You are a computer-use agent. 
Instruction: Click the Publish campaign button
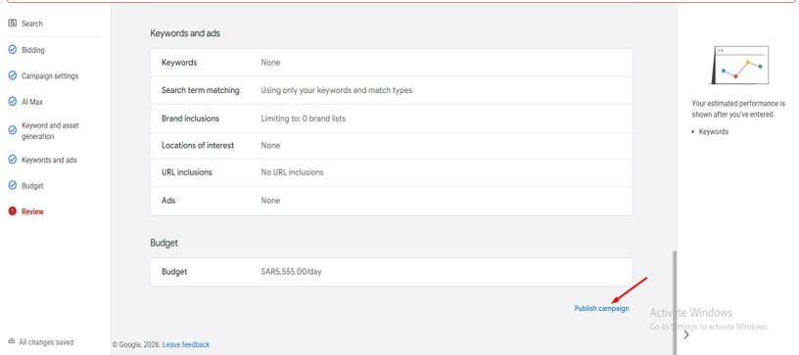pos(601,308)
